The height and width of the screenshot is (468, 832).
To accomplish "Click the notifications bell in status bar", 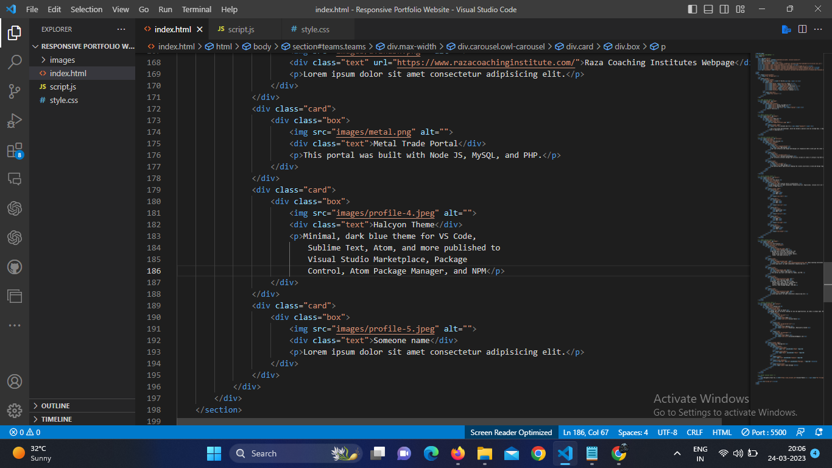I will pos(819,432).
